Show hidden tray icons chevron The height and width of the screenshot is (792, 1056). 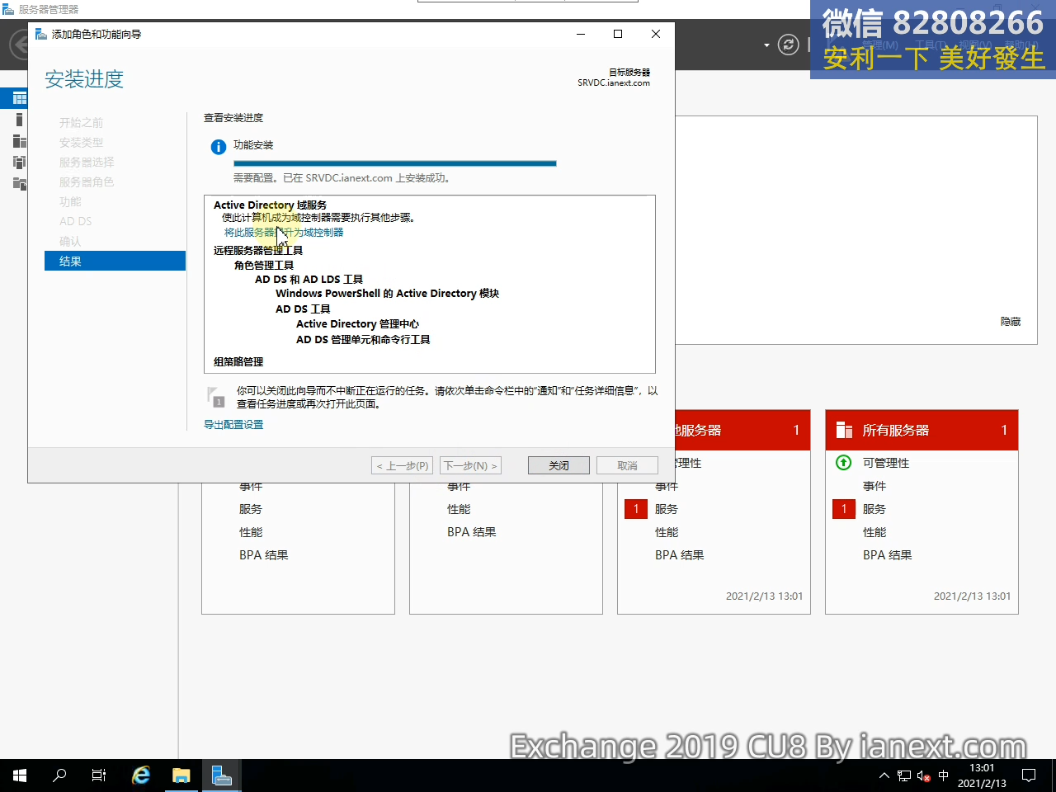884,775
